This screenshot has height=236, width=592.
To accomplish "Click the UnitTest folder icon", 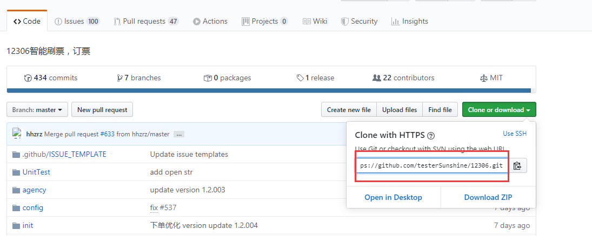I will [x=16, y=172].
